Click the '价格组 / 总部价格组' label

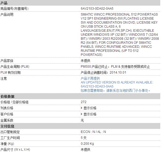coord(14,102)
